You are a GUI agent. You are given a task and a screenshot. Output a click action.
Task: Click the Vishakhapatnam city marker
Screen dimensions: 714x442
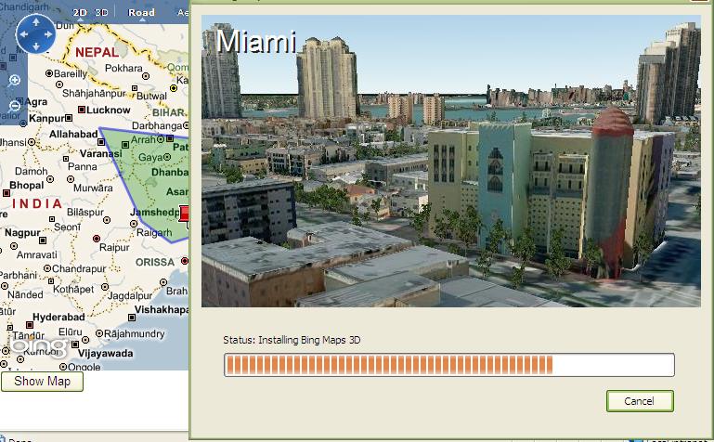click(x=132, y=318)
